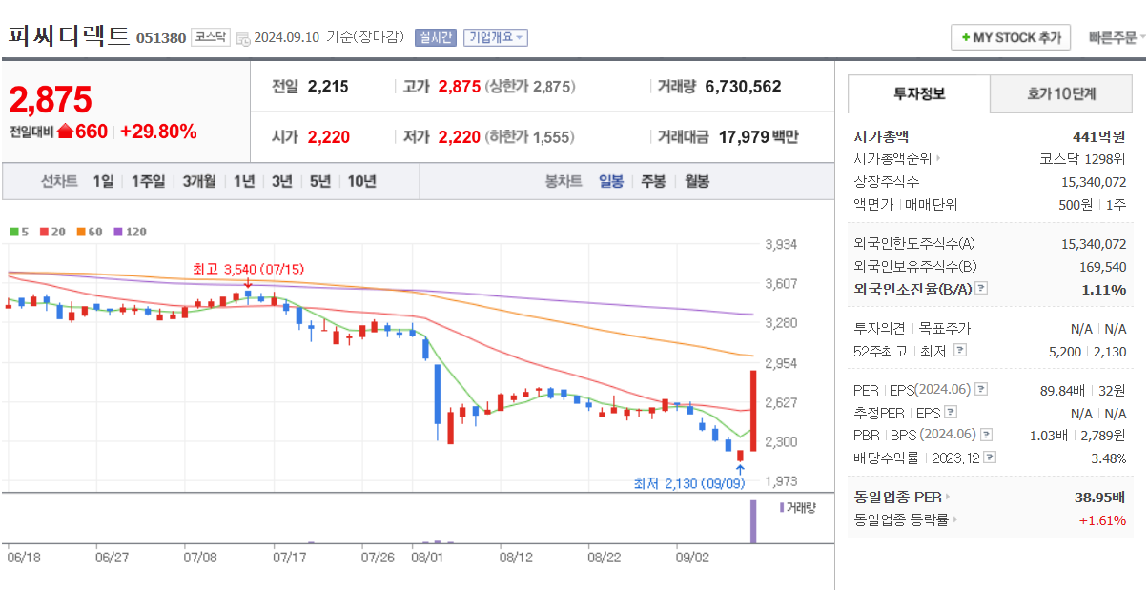1148x590 pixels.
Task: Click the MY STOCK 추가 button
Action: (x=1011, y=37)
